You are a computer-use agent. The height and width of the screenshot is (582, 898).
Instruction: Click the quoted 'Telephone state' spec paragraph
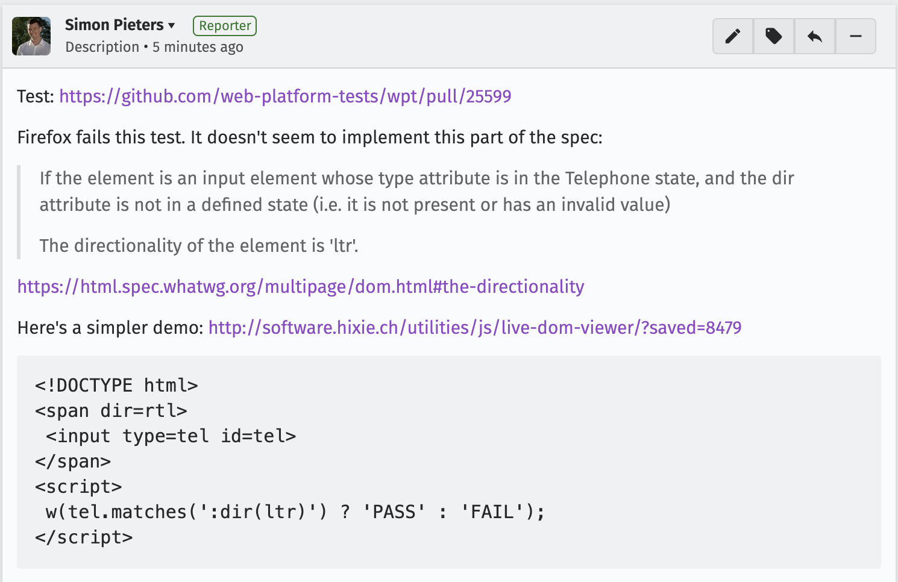[416, 192]
